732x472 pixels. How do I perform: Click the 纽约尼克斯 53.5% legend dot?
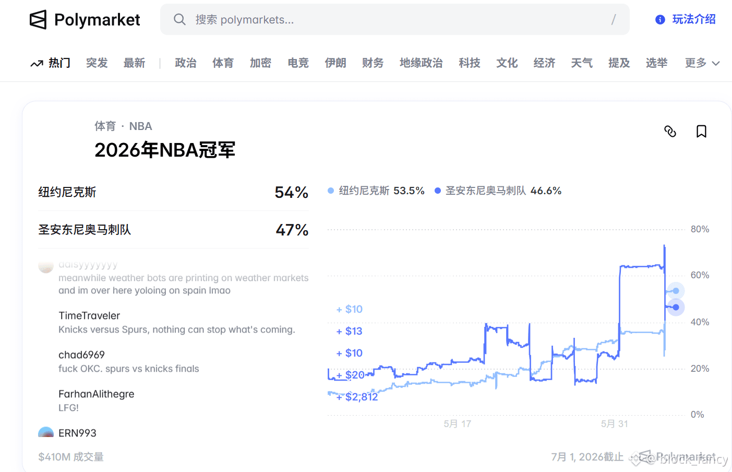tap(331, 191)
